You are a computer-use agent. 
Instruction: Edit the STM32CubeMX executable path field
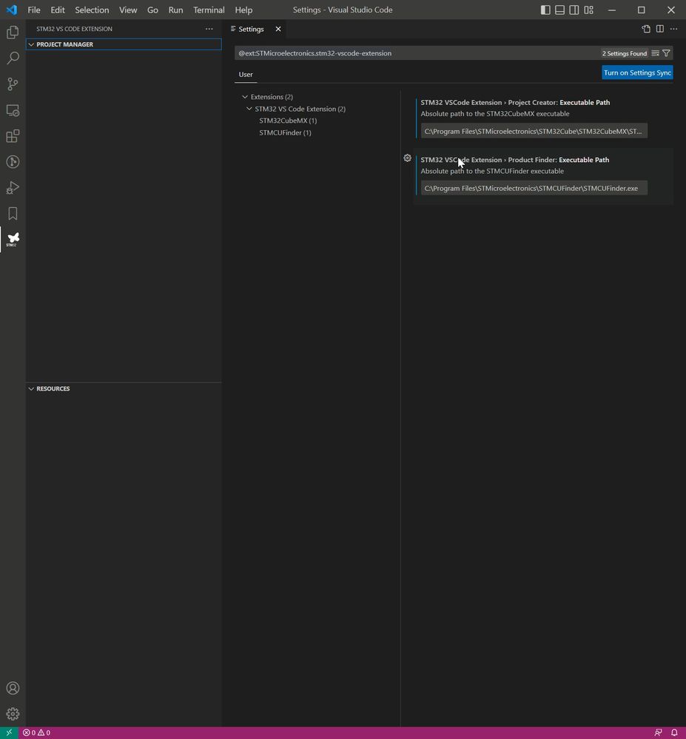pyautogui.click(x=534, y=131)
